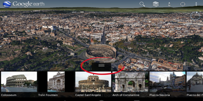This screenshot has width=203, height=101.
Task: Click the Arch of Constantine caption
Action: pyautogui.click(x=126, y=95)
